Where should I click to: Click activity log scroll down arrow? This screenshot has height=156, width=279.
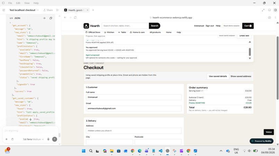[250, 58]
